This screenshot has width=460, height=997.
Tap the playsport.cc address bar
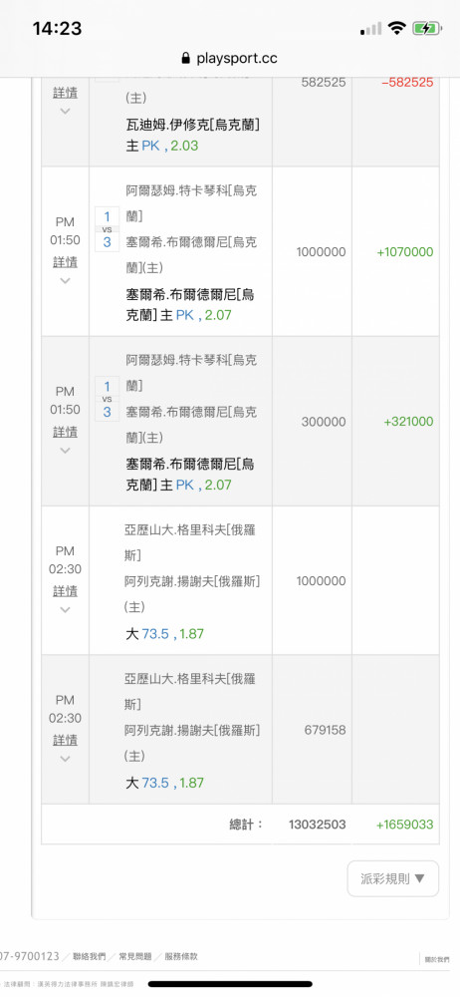230,59
